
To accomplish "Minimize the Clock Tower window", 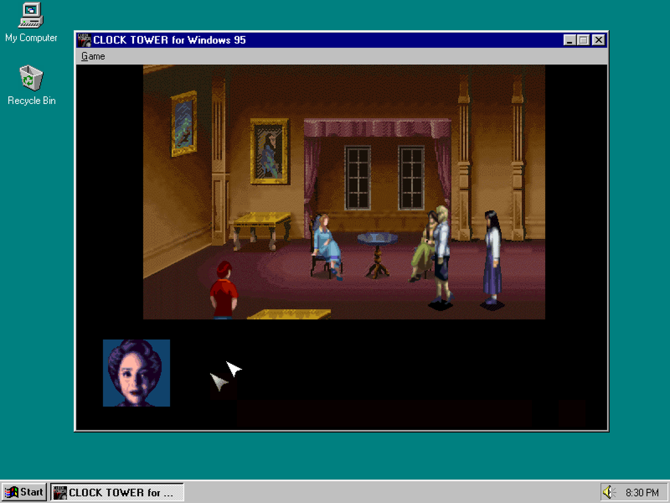I will (569, 40).
